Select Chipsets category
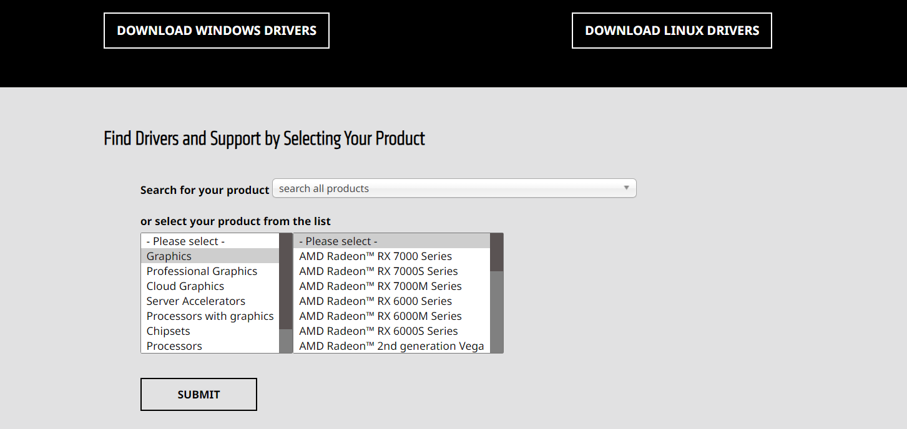Screen dimensions: 907x429 click(210, 331)
